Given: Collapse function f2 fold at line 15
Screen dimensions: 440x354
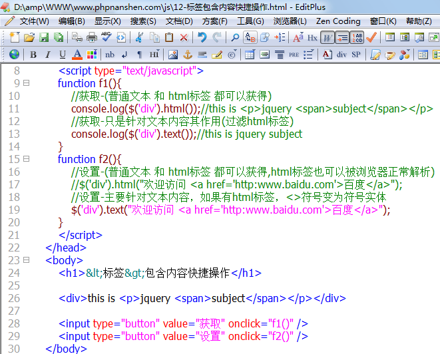Looking at the screenshot, I should pos(27,159).
